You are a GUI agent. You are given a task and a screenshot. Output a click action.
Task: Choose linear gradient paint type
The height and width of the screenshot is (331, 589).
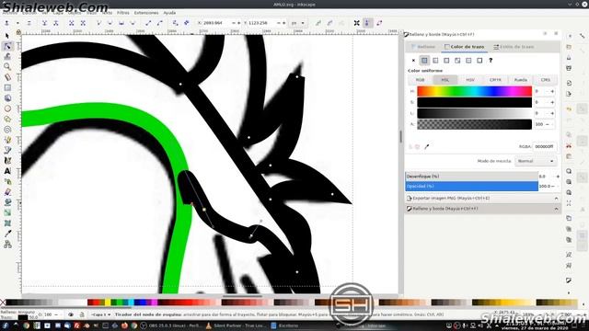[x=435, y=60]
